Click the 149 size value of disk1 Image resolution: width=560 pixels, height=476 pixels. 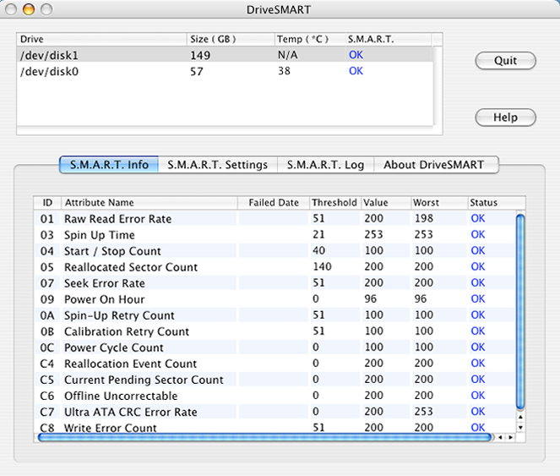click(x=200, y=55)
